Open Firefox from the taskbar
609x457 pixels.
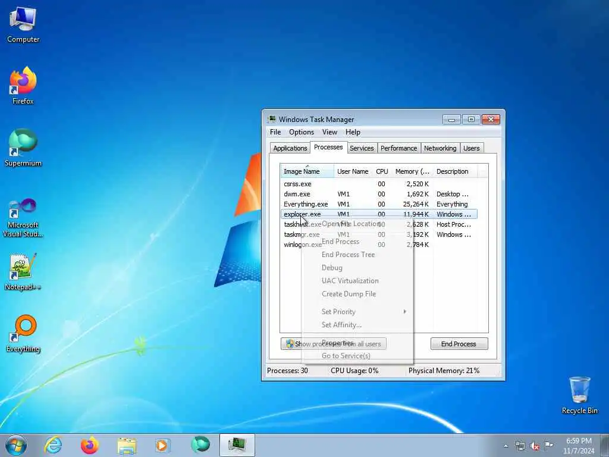(90, 445)
